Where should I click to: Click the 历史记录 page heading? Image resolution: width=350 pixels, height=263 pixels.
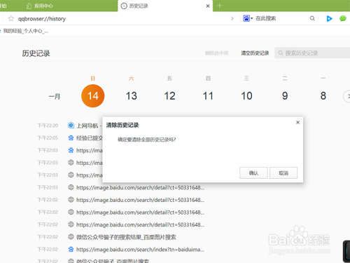tap(36, 53)
